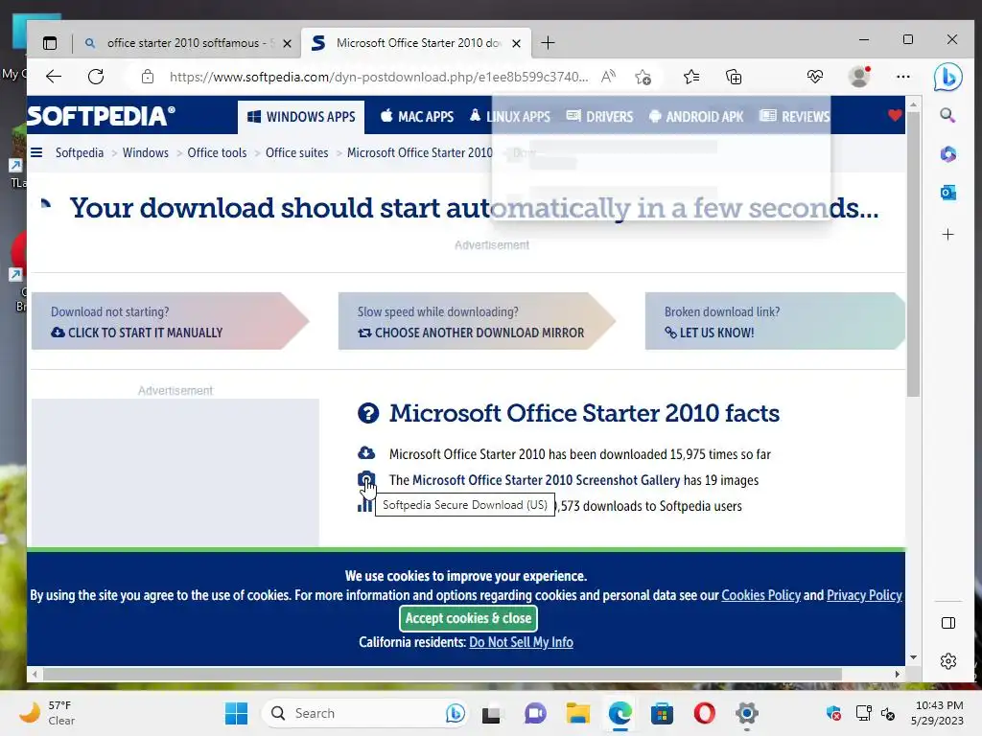Open Task View from the taskbar

point(492,713)
